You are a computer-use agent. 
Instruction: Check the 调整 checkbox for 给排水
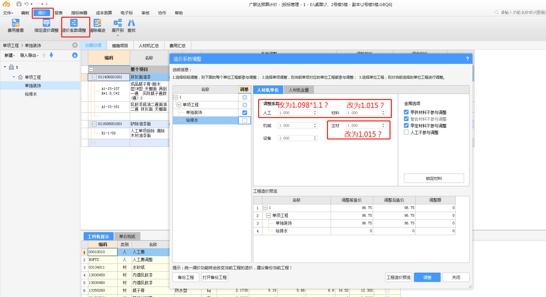click(245, 120)
